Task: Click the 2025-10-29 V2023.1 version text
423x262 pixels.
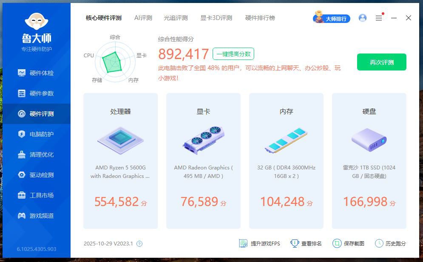Action: (x=108, y=244)
